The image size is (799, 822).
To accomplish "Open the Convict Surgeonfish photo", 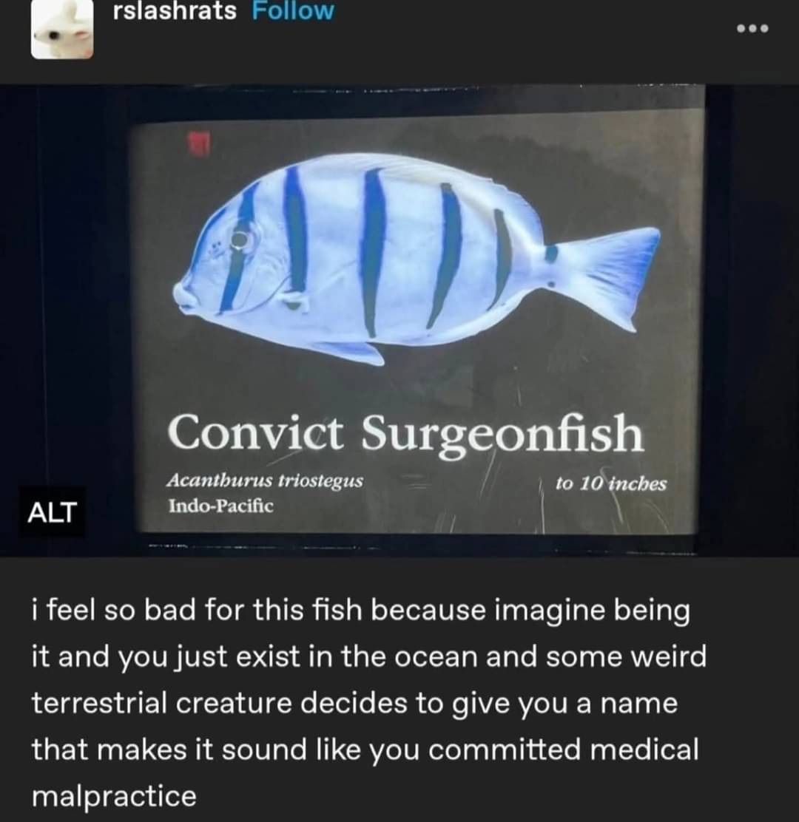I will [x=399, y=319].
